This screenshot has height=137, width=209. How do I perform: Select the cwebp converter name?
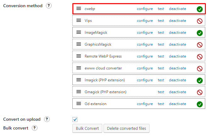[x=90, y=9]
